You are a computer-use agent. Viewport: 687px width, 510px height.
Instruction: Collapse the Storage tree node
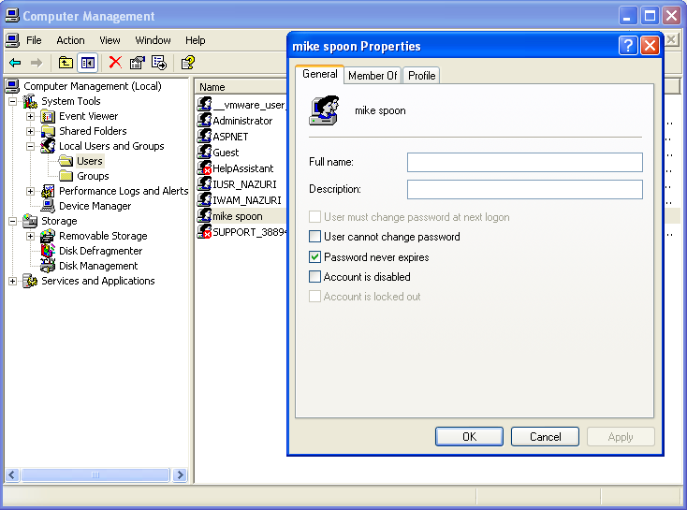point(13,221)
